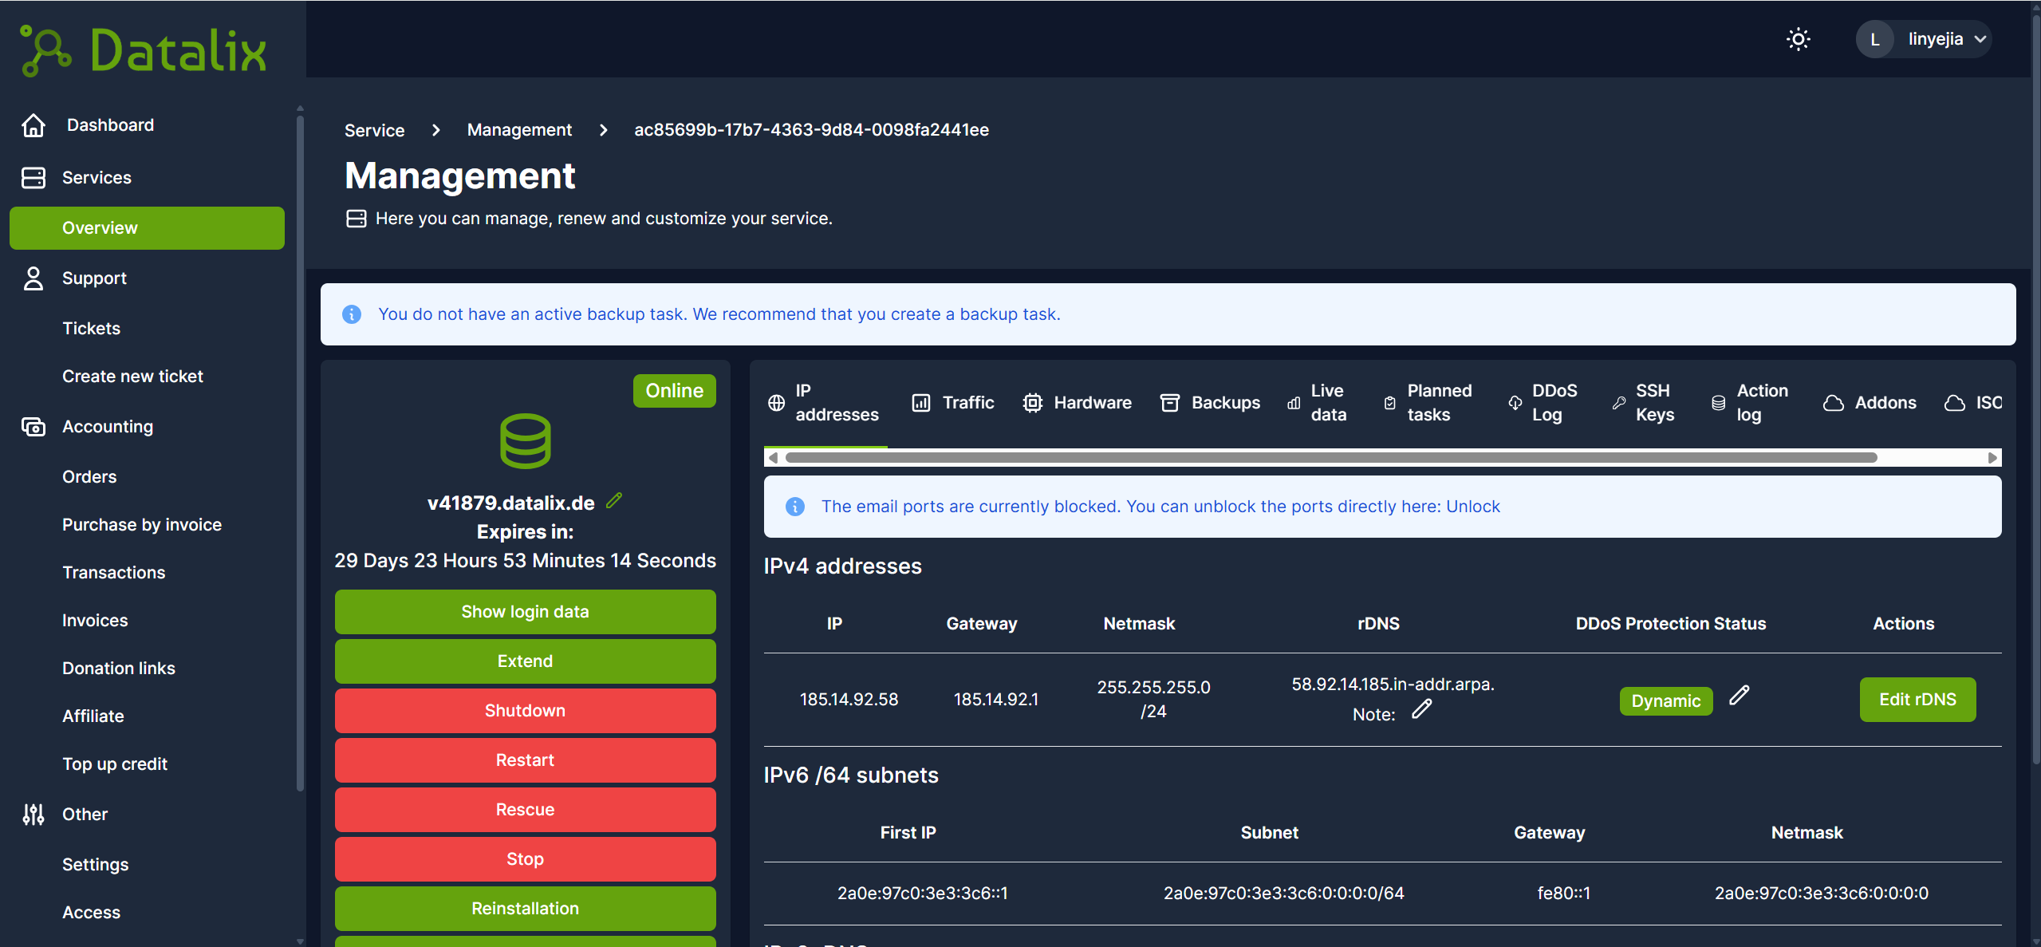Image resolution: width=2041 pixels, height=947 pixels.
Task: Open Affiliate in the sidebar
Action: pos(93,716)
